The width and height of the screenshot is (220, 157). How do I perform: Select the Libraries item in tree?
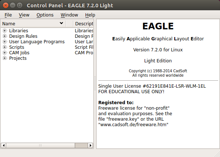coord(18,31)
